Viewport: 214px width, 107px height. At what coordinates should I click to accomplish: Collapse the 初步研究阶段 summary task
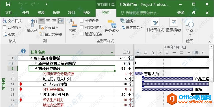36,68
